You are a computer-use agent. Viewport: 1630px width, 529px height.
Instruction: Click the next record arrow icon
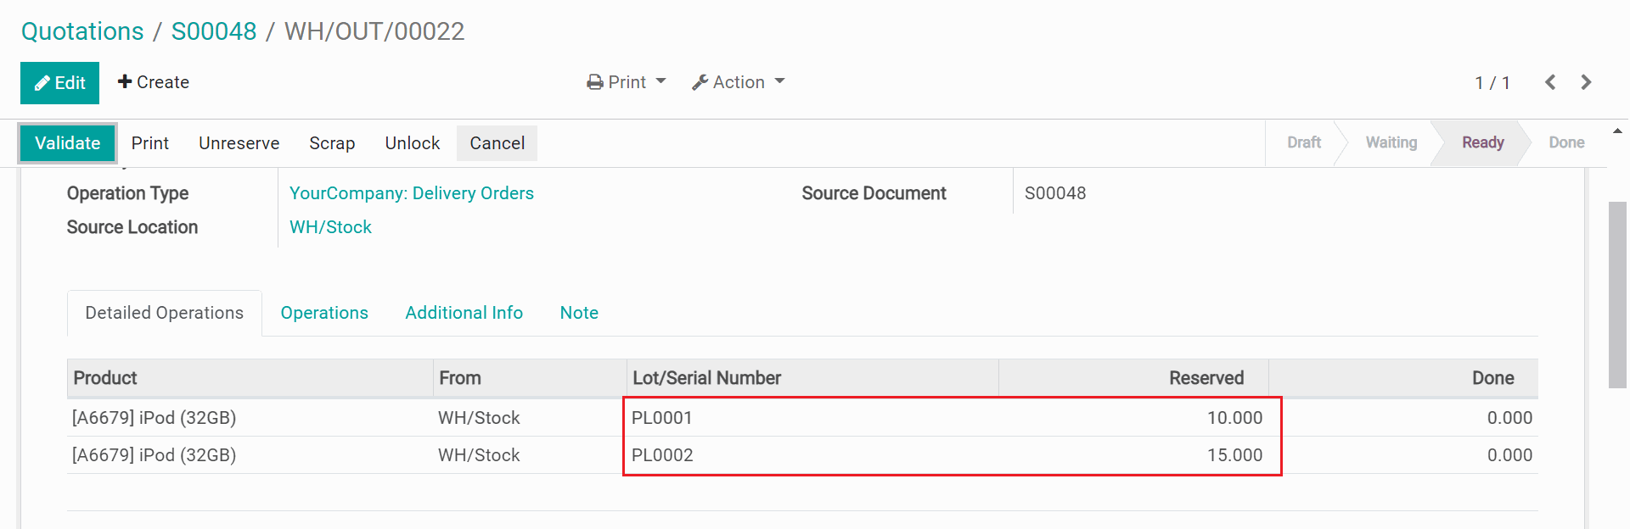1586,82
